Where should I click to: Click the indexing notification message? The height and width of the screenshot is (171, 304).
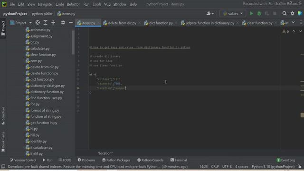[97, 167]
